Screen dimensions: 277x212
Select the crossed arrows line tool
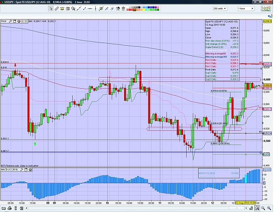(106, 8)
